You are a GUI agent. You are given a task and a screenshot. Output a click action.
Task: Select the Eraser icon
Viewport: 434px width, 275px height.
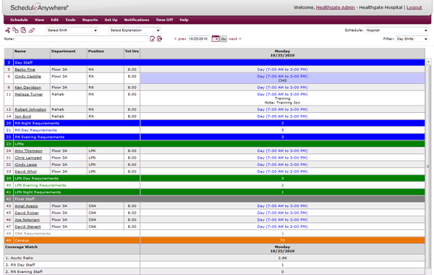point(32,30)
